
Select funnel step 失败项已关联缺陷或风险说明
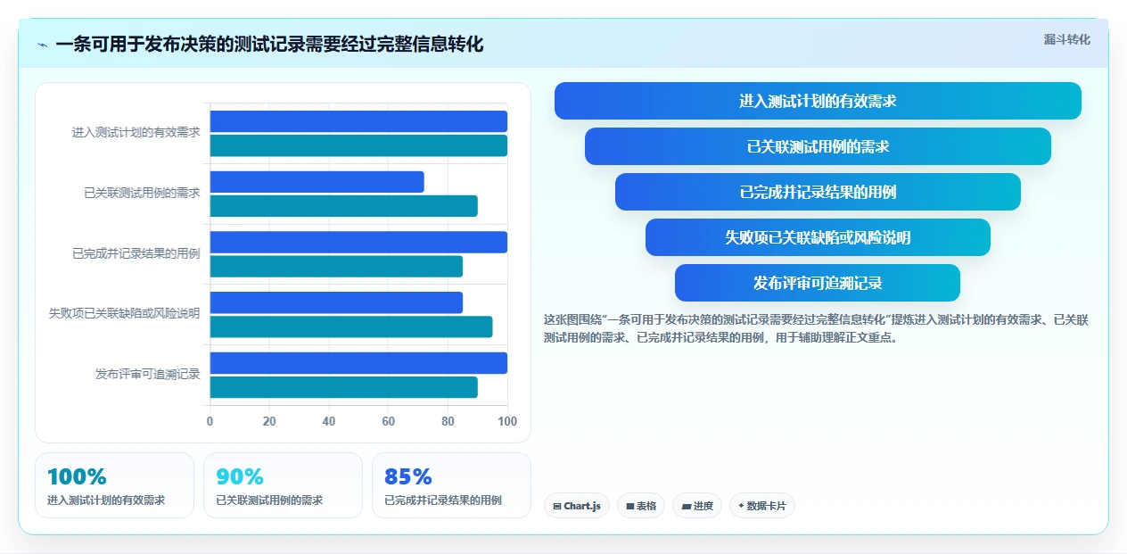(818, 237)
